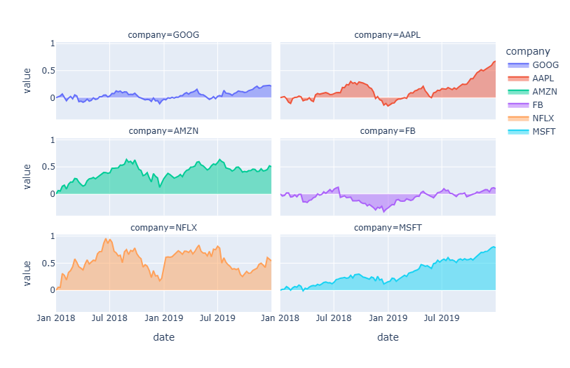Viewport: 570px width, 368px height.
Task: Click the 'company' legend title
Action: [x=527, y=51]
